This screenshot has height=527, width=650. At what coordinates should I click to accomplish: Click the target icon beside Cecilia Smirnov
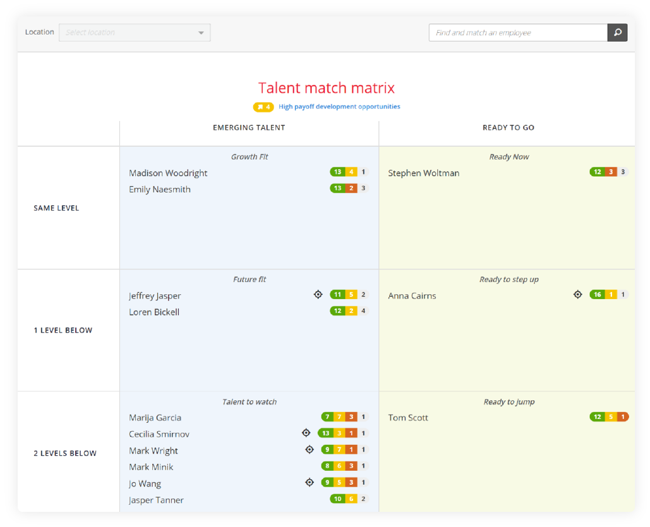click(306, 433)
